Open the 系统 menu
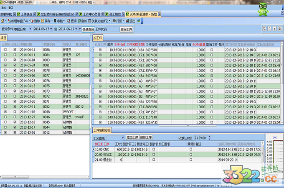 (3, 8)
